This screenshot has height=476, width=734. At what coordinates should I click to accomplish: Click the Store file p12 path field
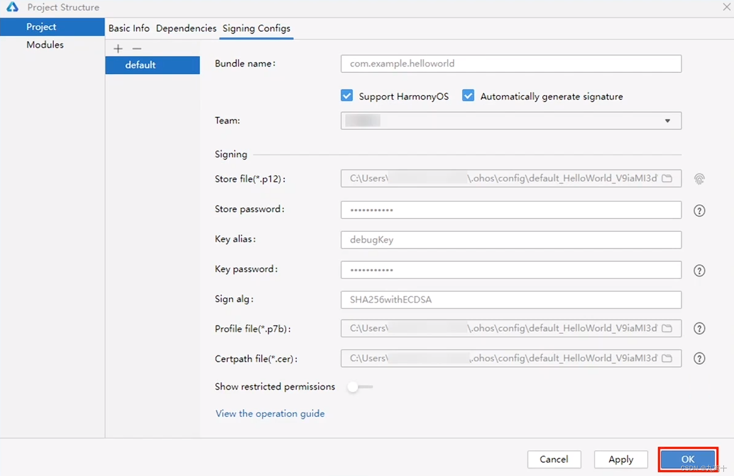pyautogui.click(x=511, y=178)
